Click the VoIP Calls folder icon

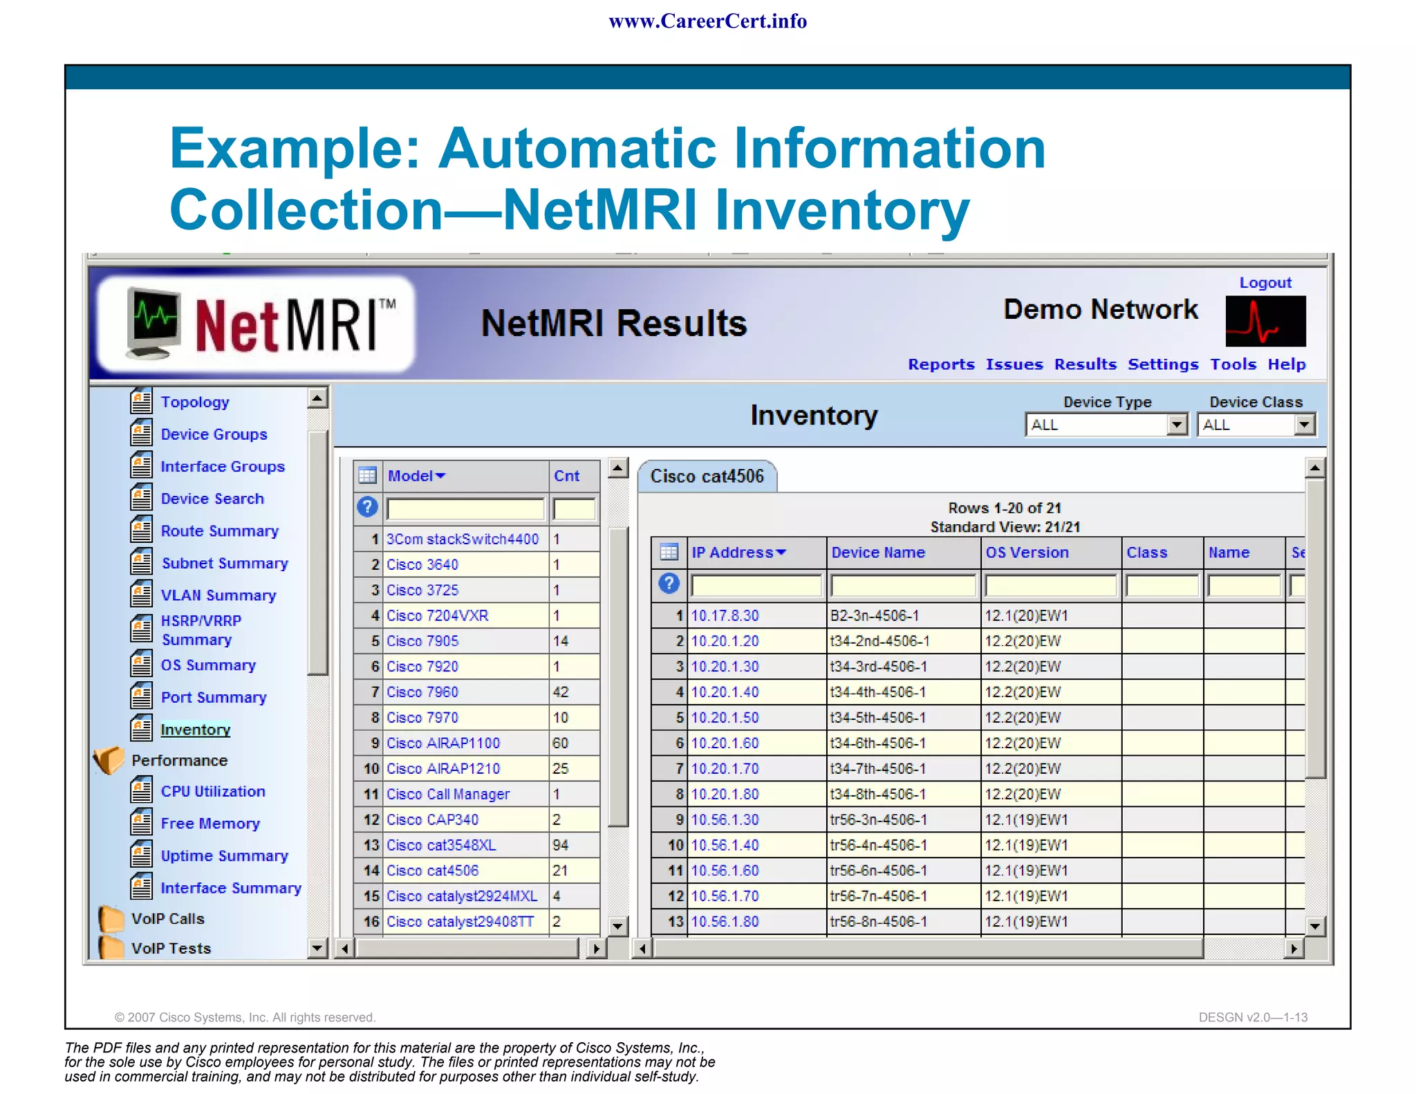coord(111,918)
